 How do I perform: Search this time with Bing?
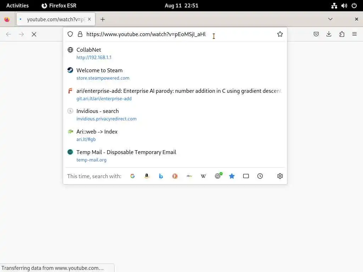tap(161, 176)
